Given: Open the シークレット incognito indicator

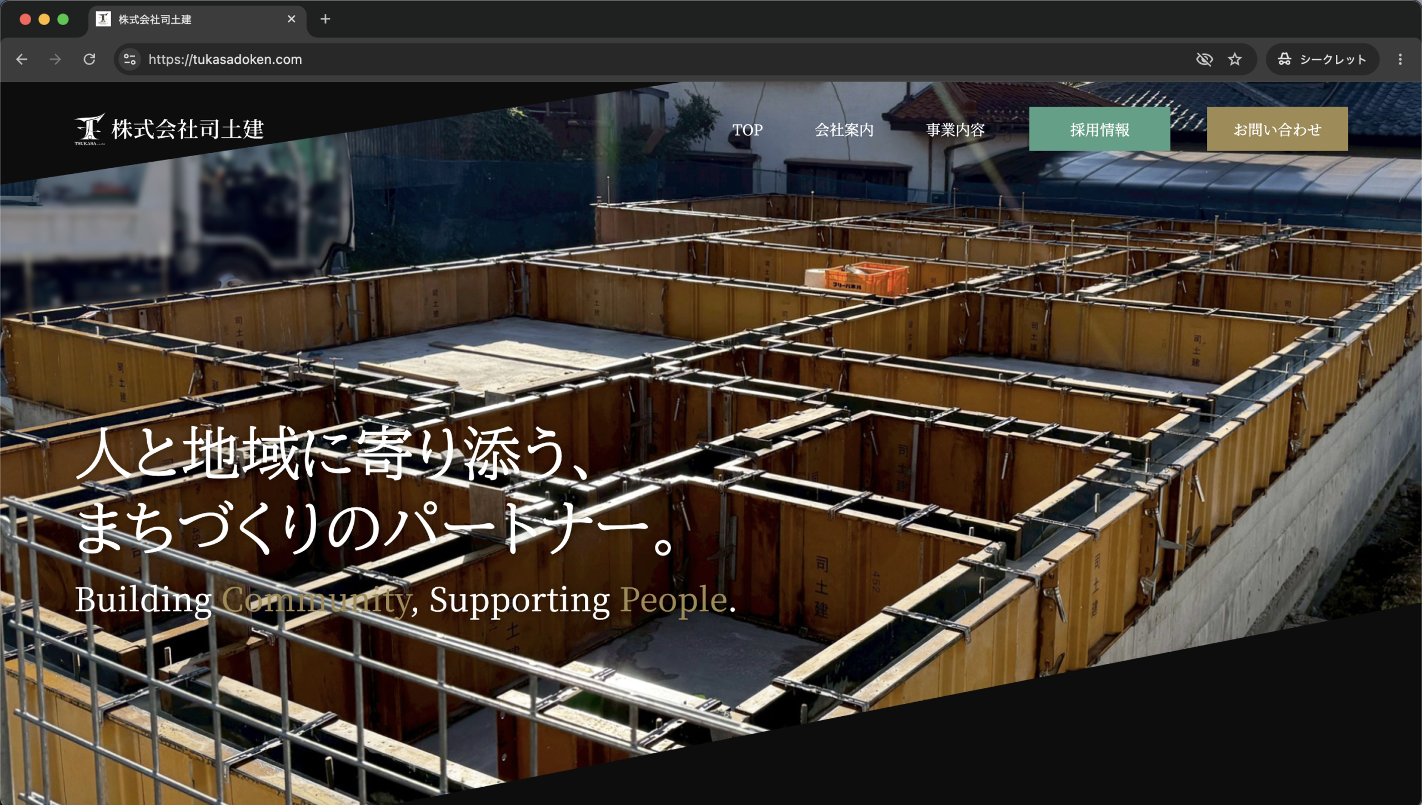Looking at the screenshot, I should 1322,59.
